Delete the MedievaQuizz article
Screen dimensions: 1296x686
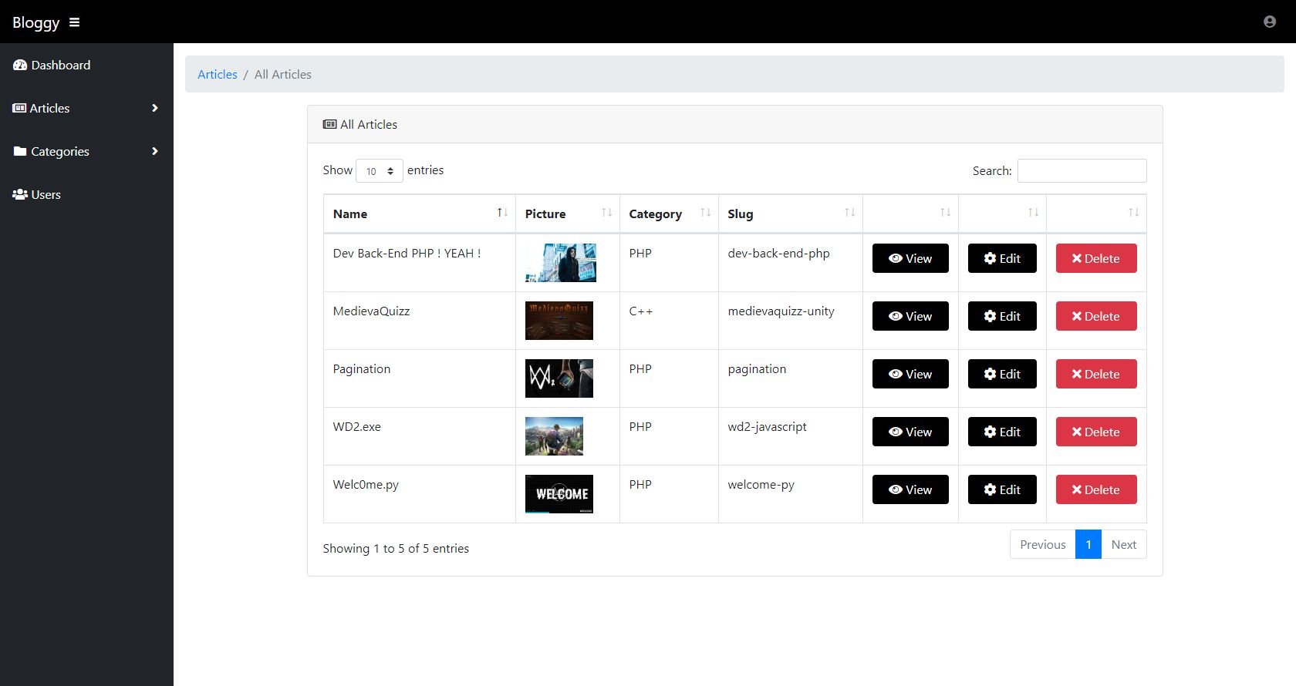(x=1096, y=316)
